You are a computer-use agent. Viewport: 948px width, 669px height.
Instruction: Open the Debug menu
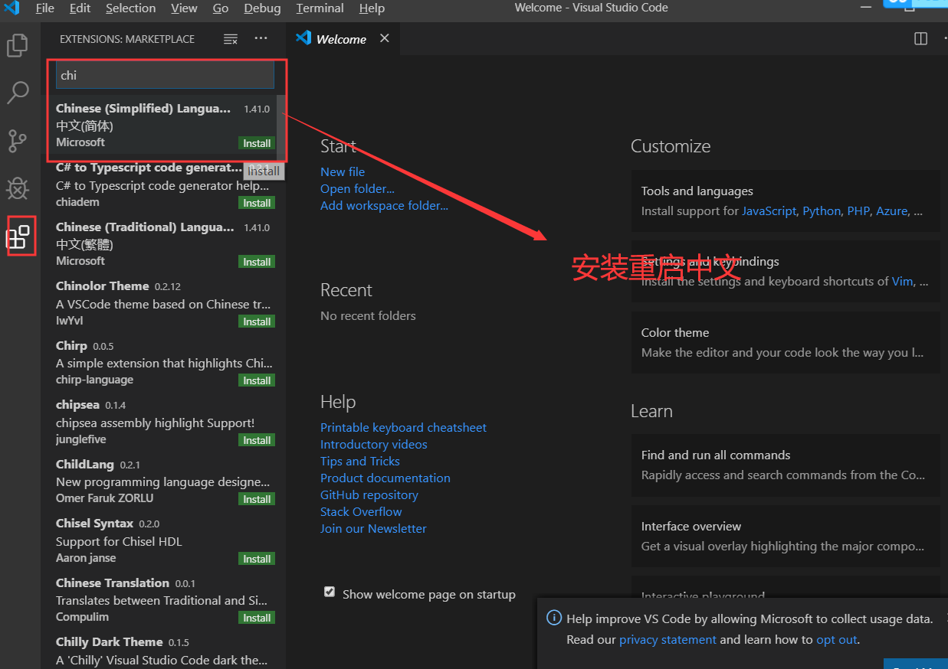pyautogui.click(x=262, y=8)
